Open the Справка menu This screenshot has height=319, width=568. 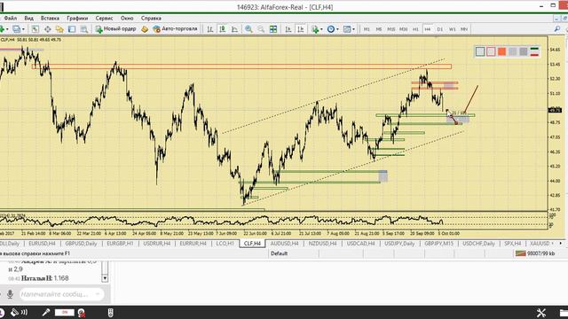(x=151, y=18)
